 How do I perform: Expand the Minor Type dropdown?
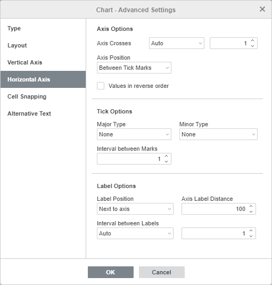218,134
